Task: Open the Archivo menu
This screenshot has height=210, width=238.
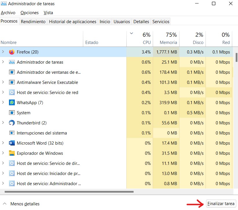Action: (x=8, y=13)
